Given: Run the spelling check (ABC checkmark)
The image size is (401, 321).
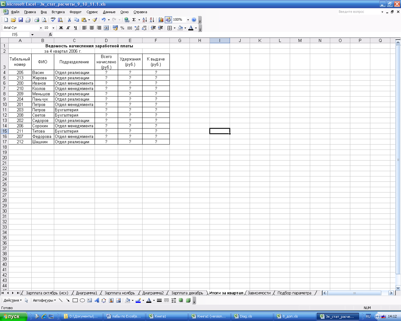Looking at the screenshot, I should point(53,20).
